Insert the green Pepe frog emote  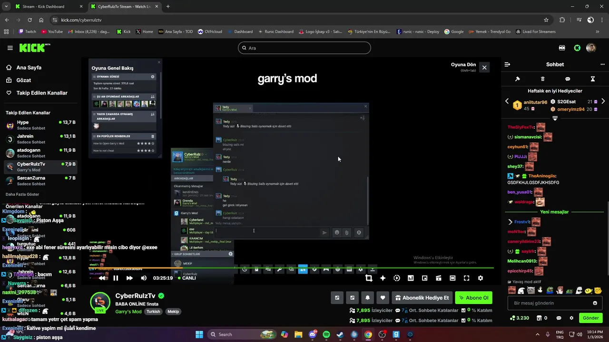[x=550, y=290]
